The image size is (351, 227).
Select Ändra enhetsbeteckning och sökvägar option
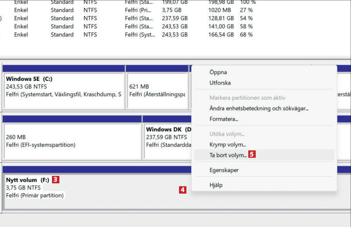point(259,109)
